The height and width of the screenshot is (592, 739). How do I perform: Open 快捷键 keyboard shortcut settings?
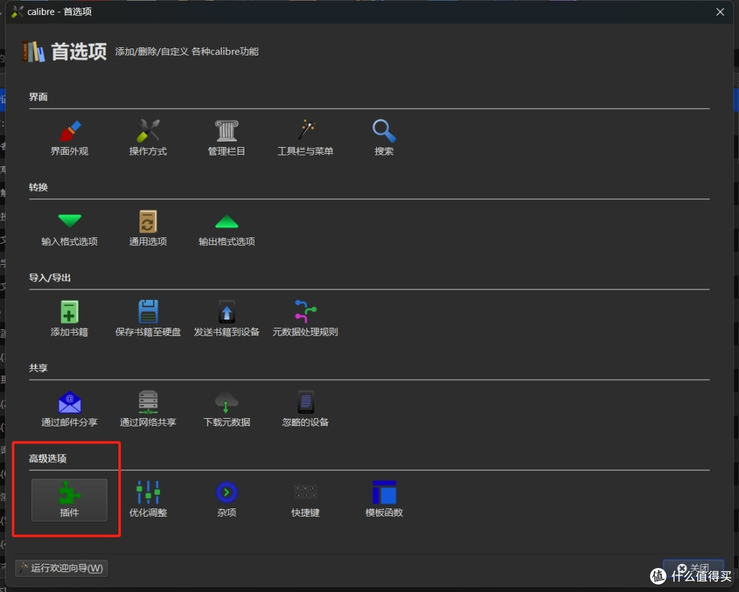[305, 500]
